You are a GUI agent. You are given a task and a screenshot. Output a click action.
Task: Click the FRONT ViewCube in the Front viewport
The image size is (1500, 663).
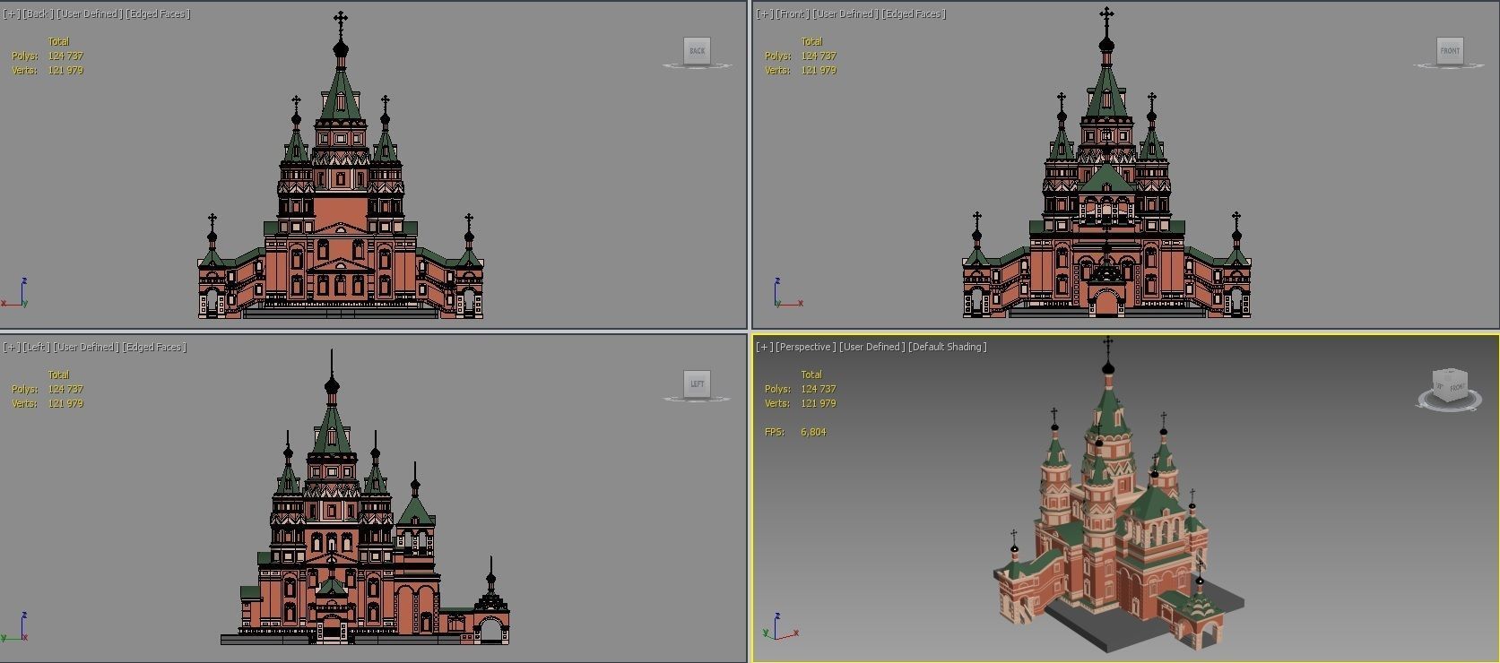pyautogui.click(x=1450, y=51)
